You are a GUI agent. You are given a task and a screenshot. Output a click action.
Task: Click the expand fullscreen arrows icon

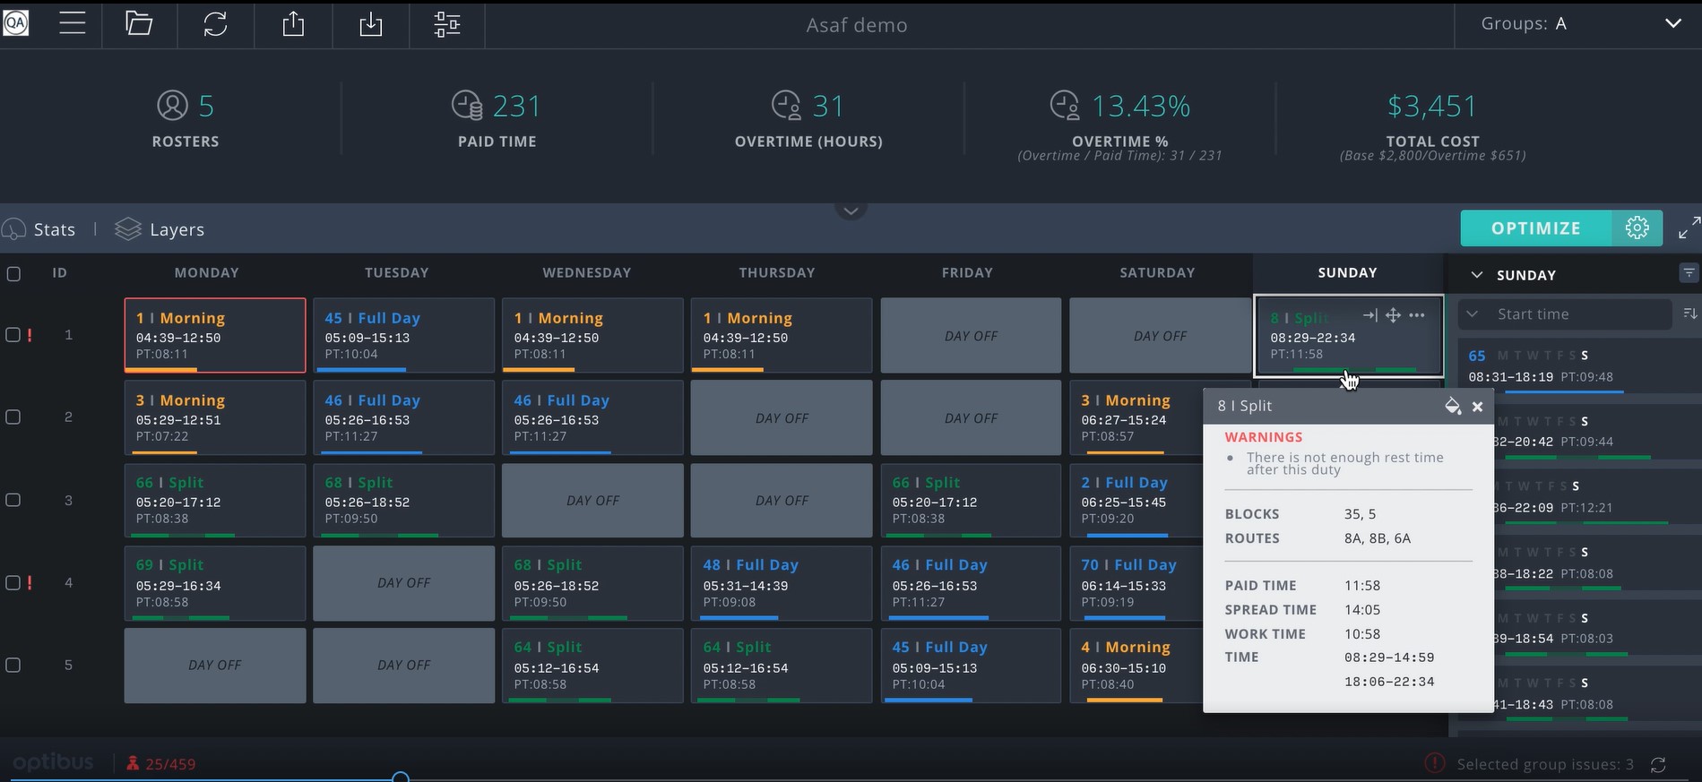pyautogui.click(x=1689, y=228)
